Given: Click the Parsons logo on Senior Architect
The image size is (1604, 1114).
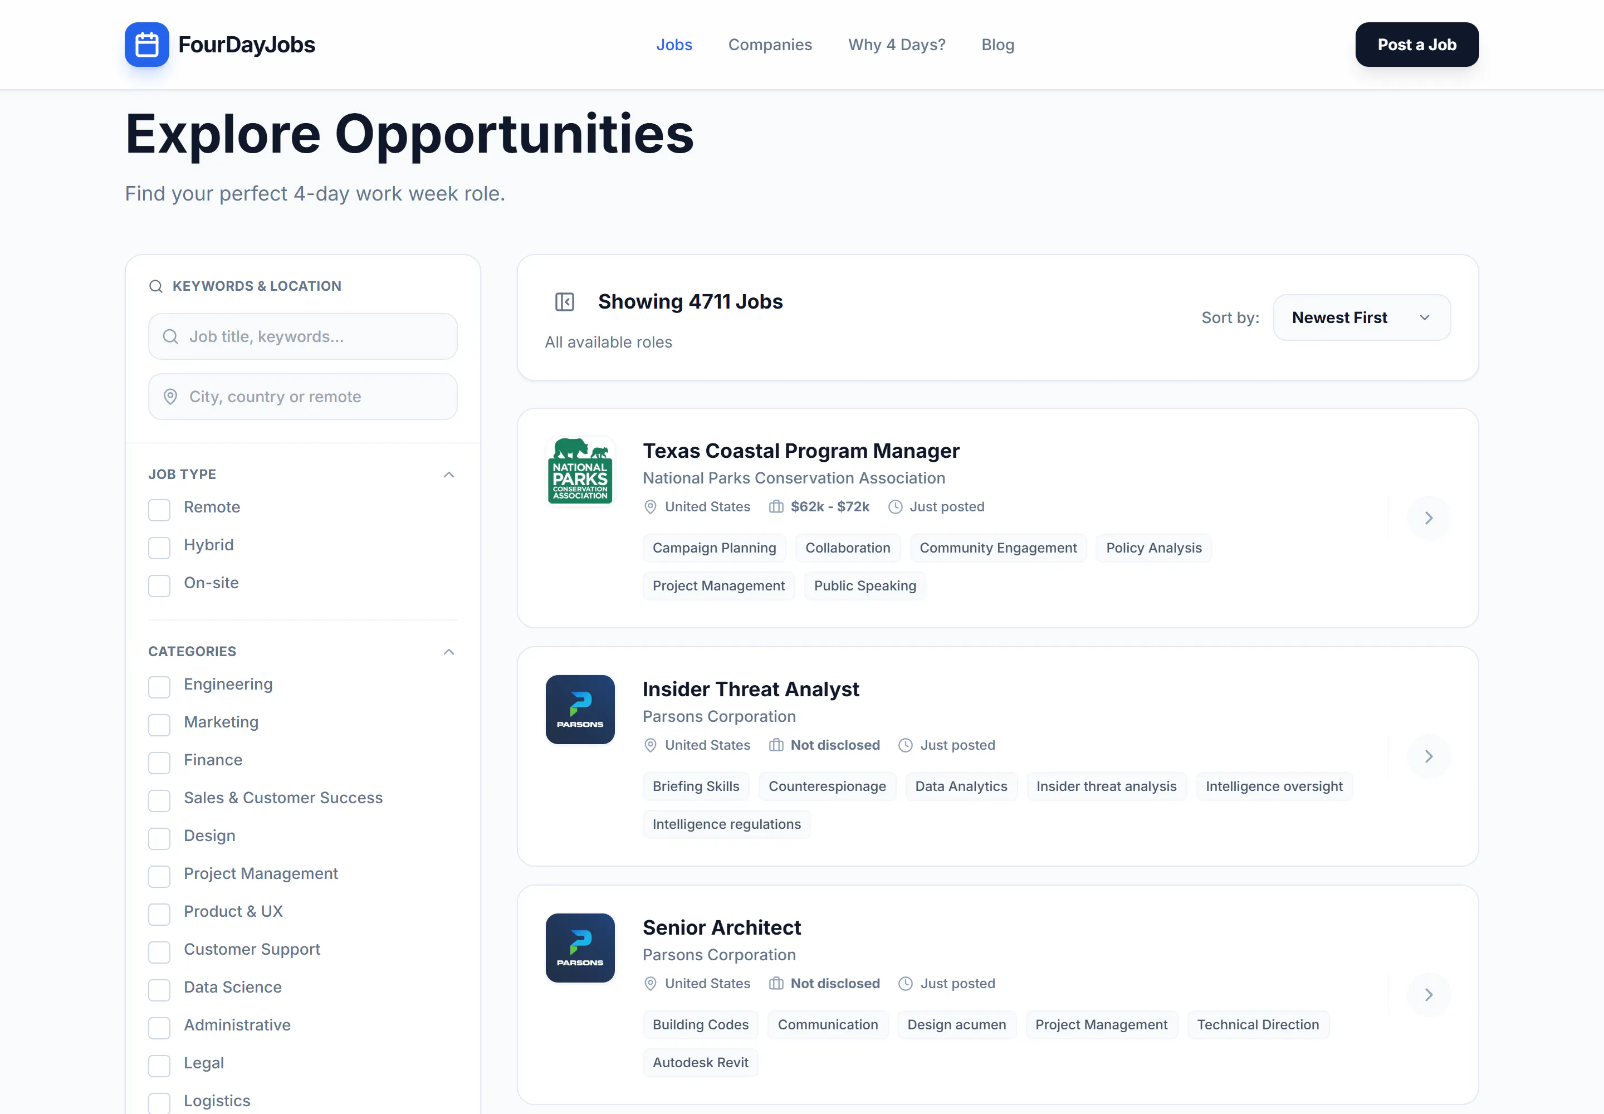Looking at the screenshot, I should (x=579, y=948).
